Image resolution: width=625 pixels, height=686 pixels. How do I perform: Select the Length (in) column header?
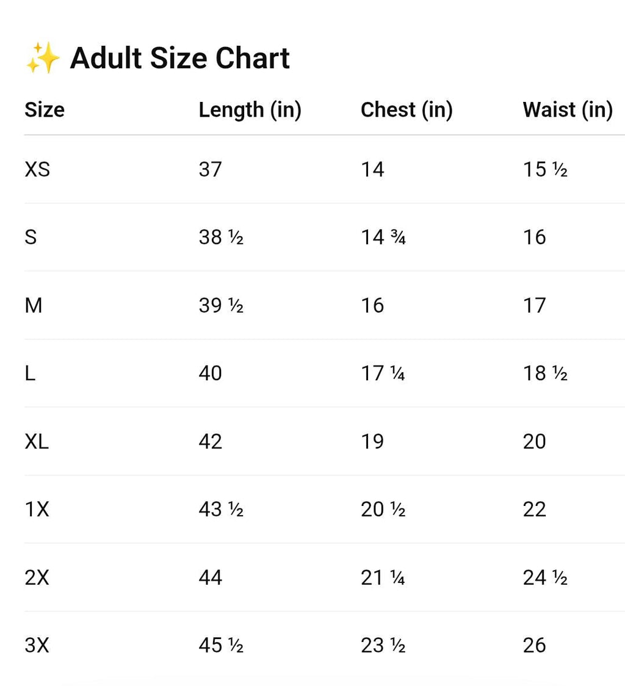click(x=250, y=110)
